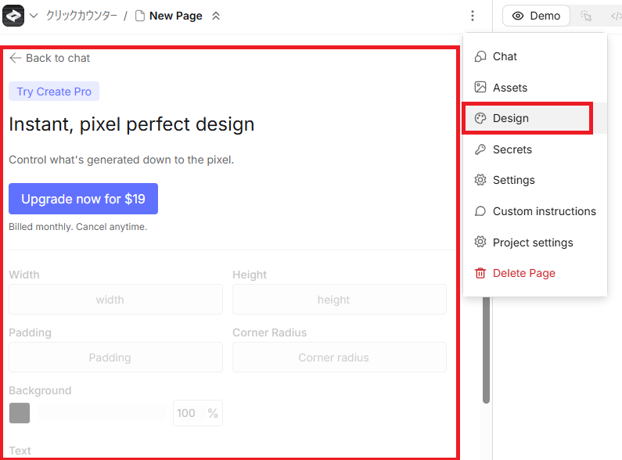Click the Try Create Pro badge

coord(54,92)
